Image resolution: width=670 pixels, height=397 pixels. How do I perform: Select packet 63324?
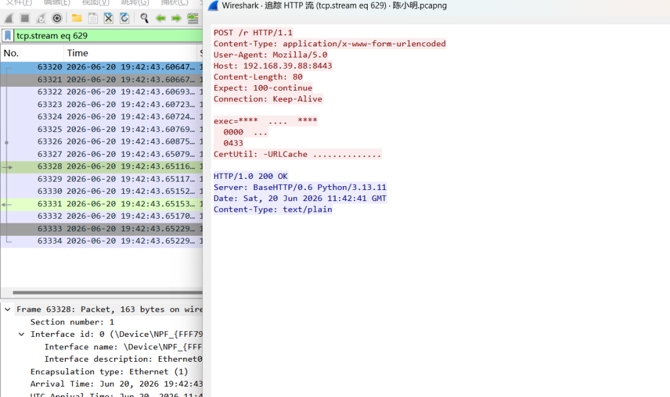[x=101, y=116]
